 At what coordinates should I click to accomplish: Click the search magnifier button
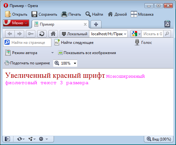[167, 34]
